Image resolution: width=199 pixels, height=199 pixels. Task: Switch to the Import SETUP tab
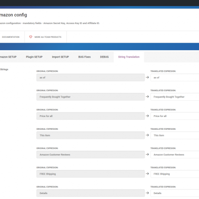click(61, 57)
